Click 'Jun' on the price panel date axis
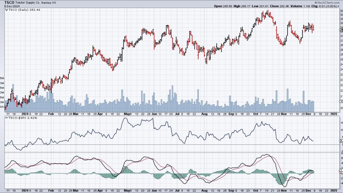343x193 pixels. coord(154,114)
